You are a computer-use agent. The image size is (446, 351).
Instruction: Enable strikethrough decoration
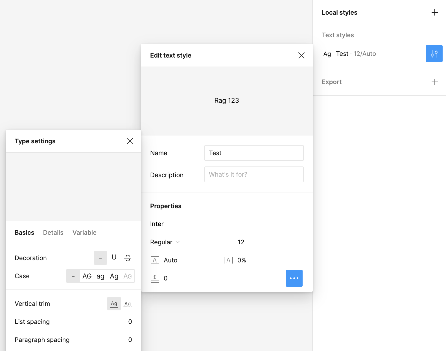pyautogui.click(x=128, y=258)
